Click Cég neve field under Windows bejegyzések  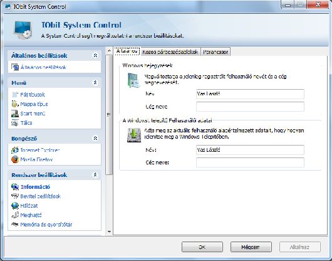pos(250,107)
